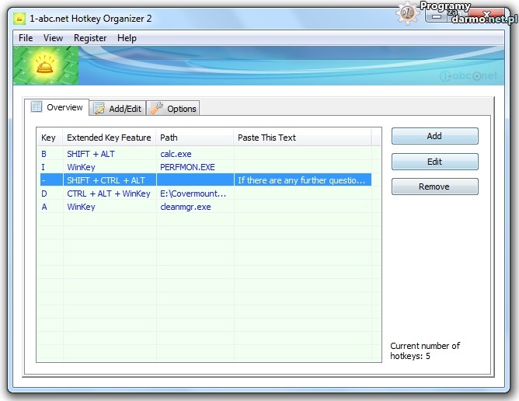519x401 pixels.
Task: Click the Options tab wrench icon
Action: 157,109
